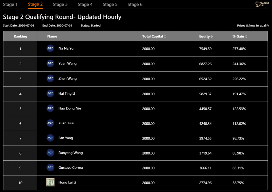Screen dimensions: 272x192
Task: Click info icon beside Equity header
Action: 212,37
